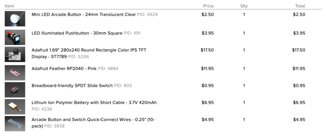Select the Qty column header
This screenshot has width=322, height=132.
pos(244,6)
